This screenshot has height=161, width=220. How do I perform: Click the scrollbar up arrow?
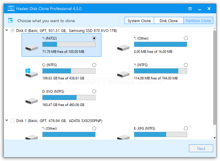[214, 29]
